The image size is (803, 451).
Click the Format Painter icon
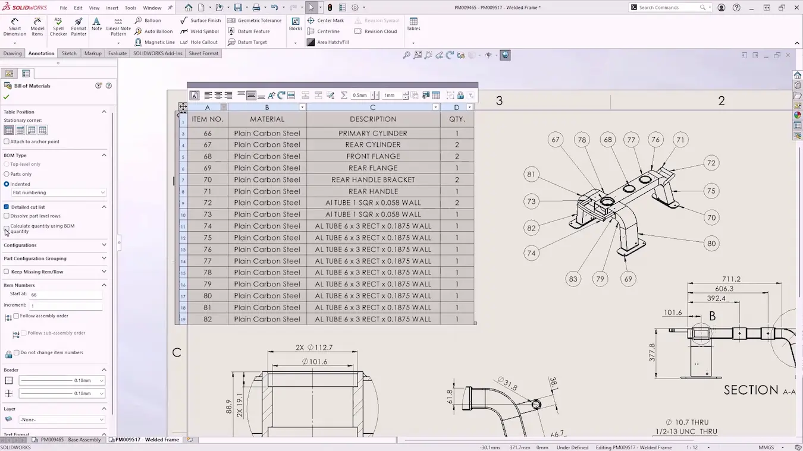point(79,26)
